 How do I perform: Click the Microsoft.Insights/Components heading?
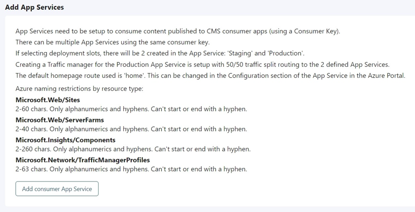[x=66, y=140]
